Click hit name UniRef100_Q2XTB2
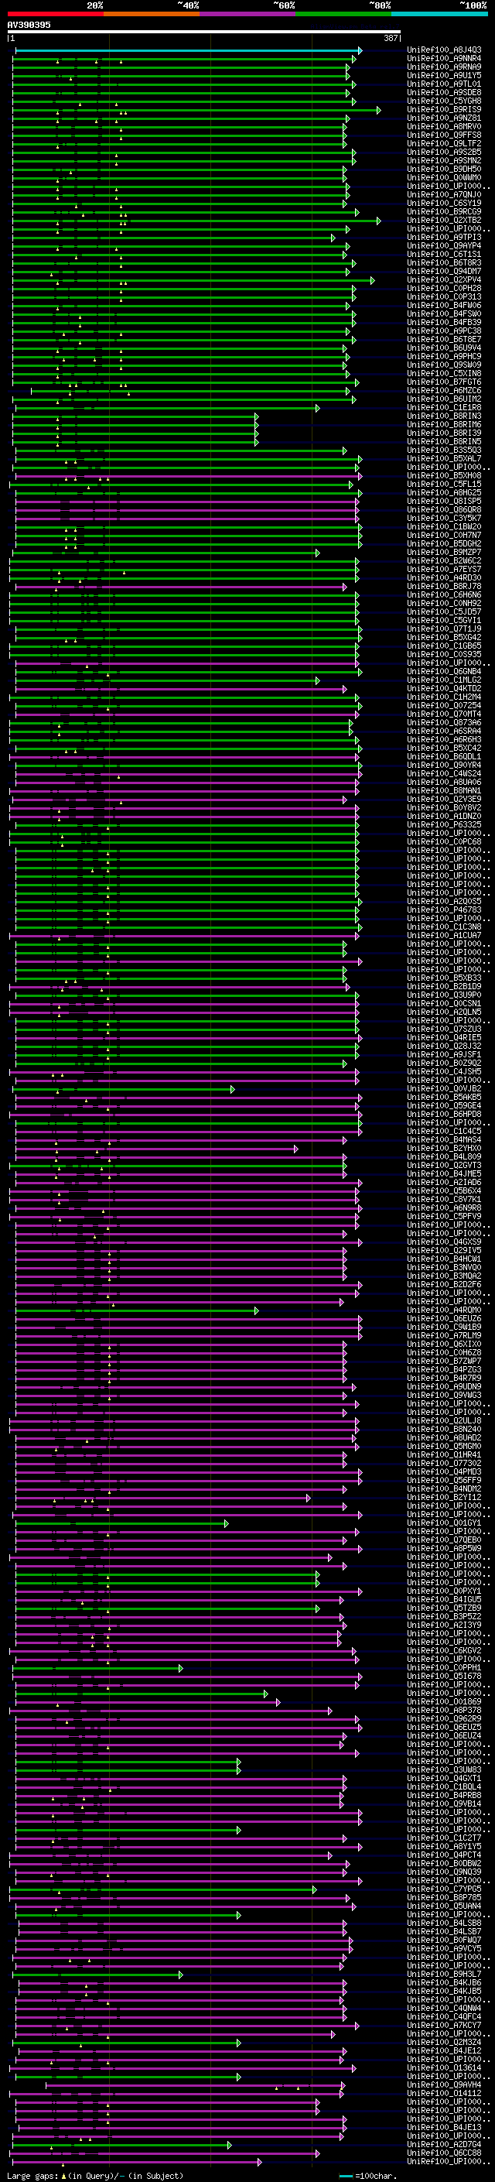This screenshot has width=495, height=2182. pos(444,221)
